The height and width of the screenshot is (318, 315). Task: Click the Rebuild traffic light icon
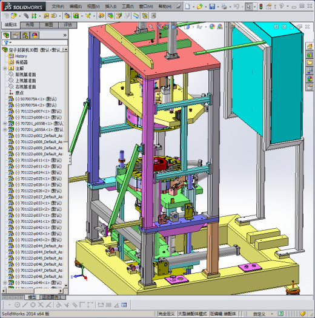pyautogui.click(x=260, y=6)
